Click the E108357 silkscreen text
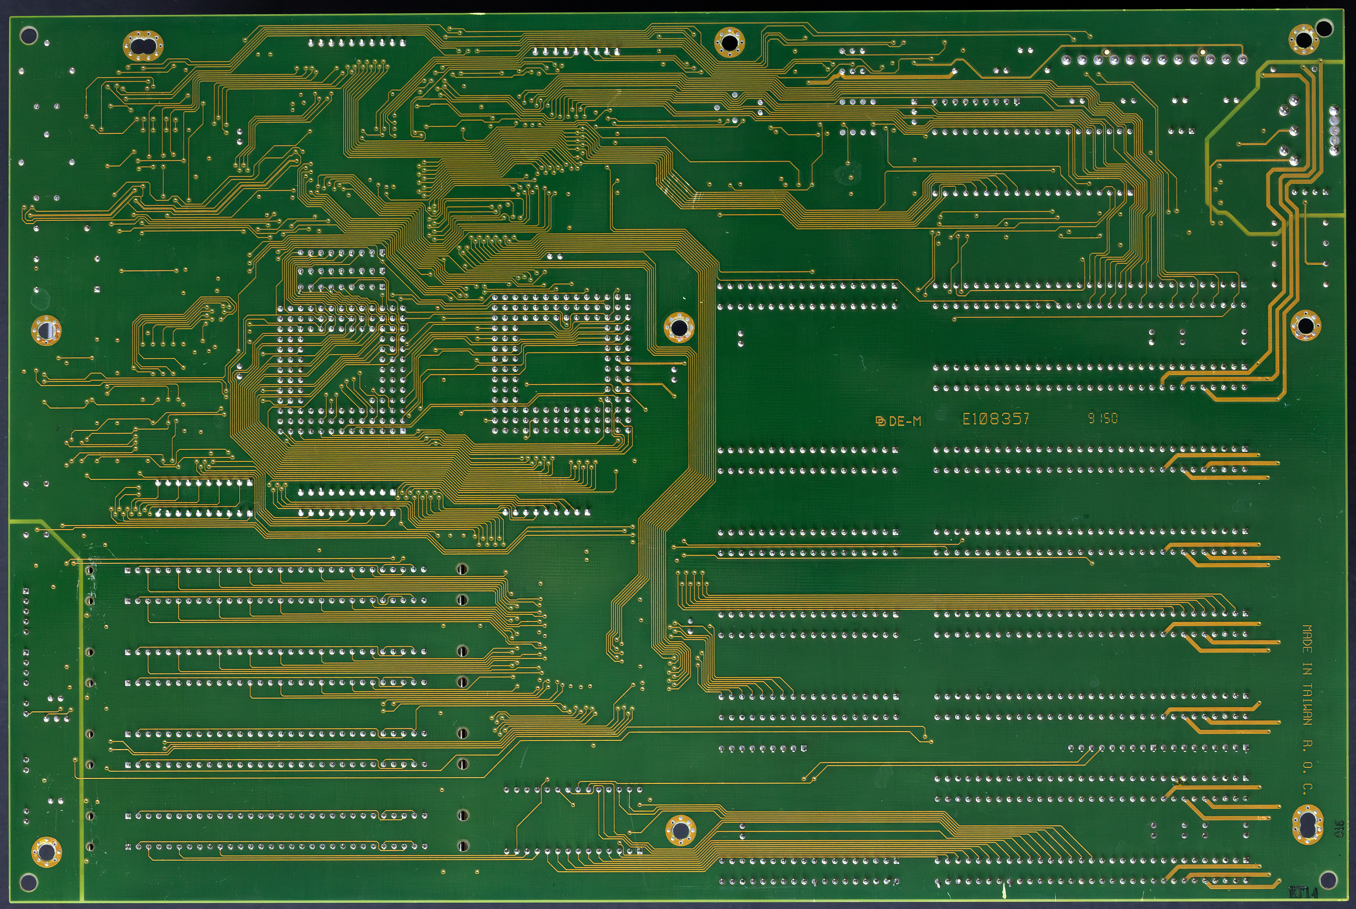1356x909 pixels. (996, 419)
